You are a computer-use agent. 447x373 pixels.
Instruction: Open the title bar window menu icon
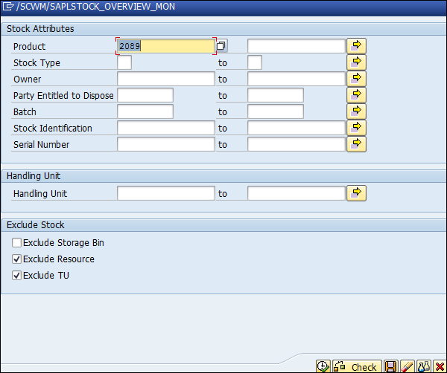(x=8, y=7)
